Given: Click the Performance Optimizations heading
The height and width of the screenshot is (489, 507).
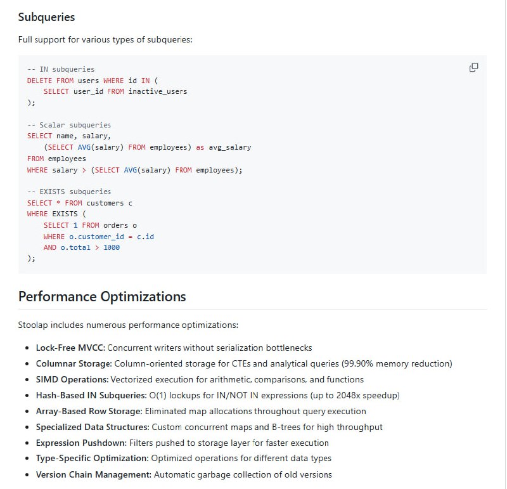Looking at the screenshot, I should tap(102, 296).
